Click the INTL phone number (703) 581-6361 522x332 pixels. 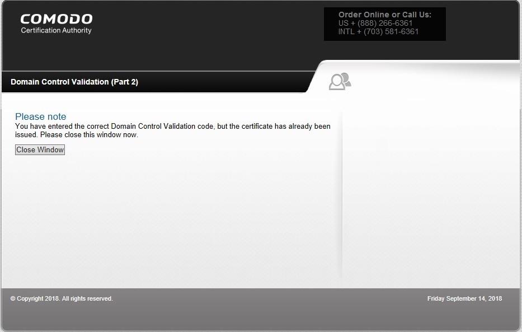(x=391, y=31)
